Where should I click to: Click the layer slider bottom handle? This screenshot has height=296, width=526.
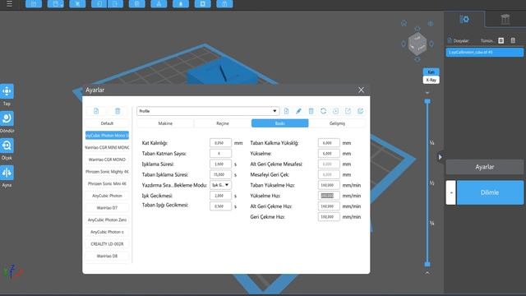(427, 264)
